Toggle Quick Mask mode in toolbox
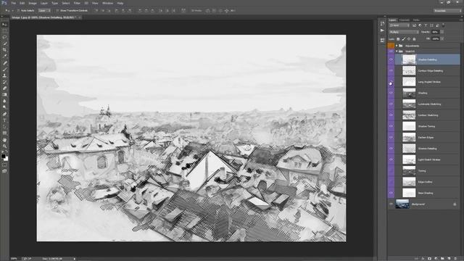The width and height of the screenshot is (464, 261). tap(4, 165)
